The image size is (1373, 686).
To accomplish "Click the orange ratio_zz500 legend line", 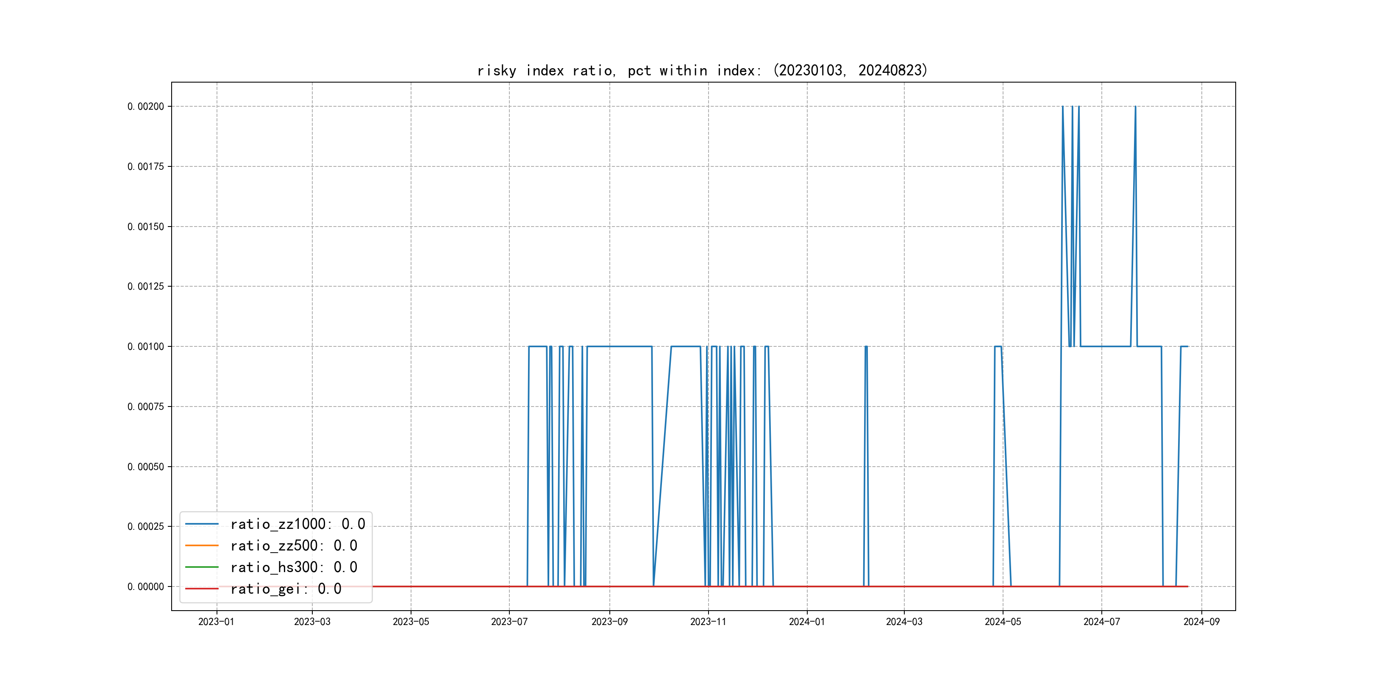I will click(x=201, y=545).
